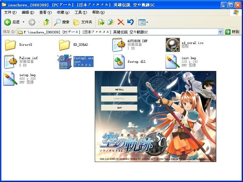Undo the last action with the blue arrow

130,22
